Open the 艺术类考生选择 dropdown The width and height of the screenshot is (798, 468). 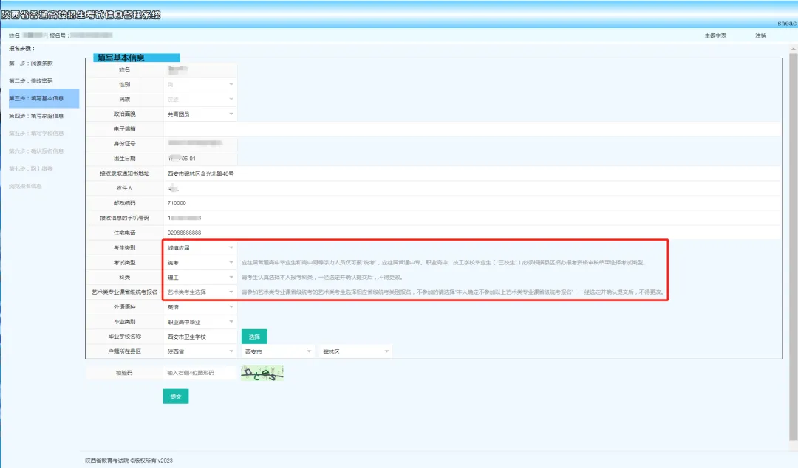pos(200,292)
